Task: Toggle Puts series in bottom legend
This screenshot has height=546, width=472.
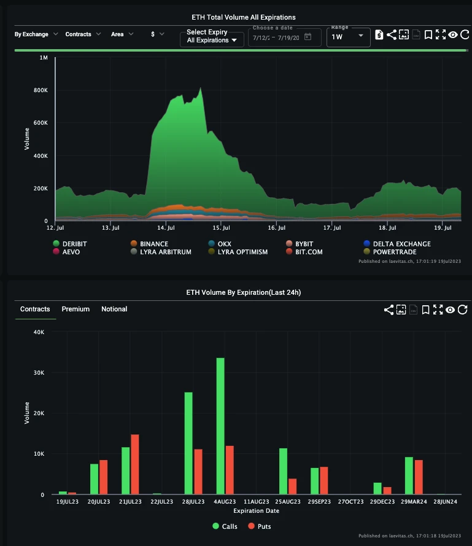Action: [259, 526]
